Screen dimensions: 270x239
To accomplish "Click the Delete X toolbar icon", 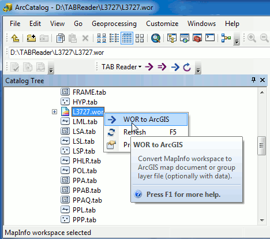I will point(85,38).
